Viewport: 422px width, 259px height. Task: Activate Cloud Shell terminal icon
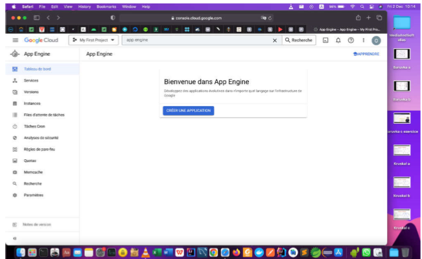coord(325,40)
